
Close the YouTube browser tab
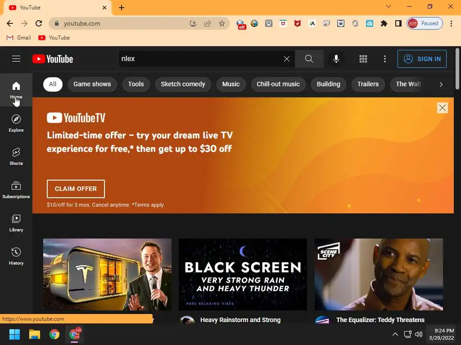click(104, 8)
